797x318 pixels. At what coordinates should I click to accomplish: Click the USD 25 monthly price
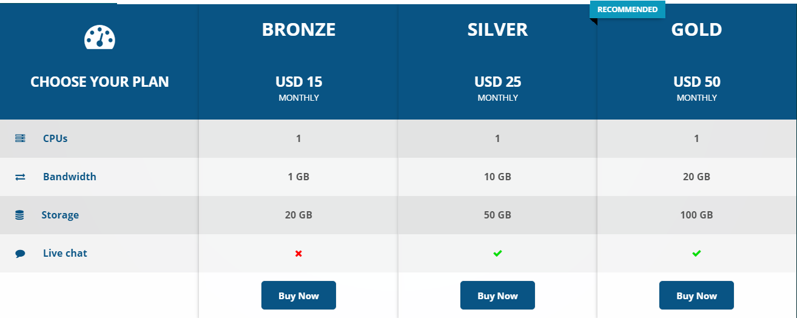[497, 82]
